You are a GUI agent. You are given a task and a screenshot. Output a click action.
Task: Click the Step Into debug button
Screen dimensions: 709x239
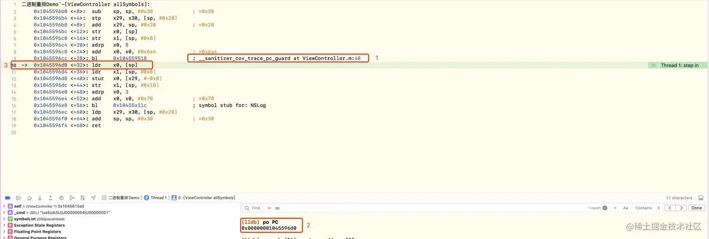click(x=40, y=198)
